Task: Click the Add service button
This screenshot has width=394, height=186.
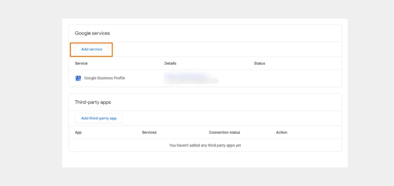Action: pyautogui.click(x=92, y=49)
